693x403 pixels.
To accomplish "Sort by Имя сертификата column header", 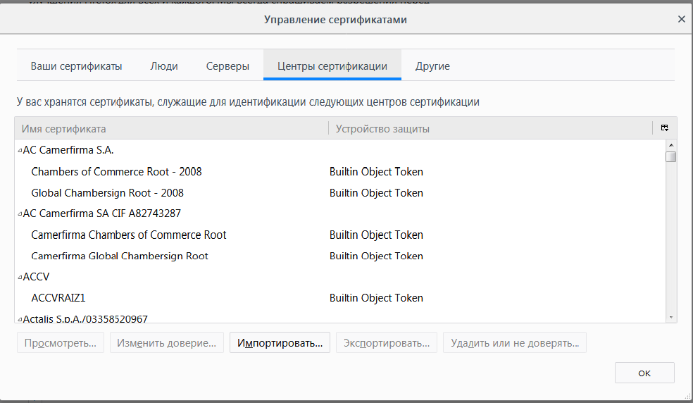I will click(169, 129).
